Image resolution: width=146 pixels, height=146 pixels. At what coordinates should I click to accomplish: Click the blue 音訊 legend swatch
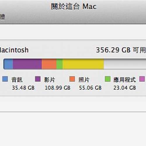(5, 79)
